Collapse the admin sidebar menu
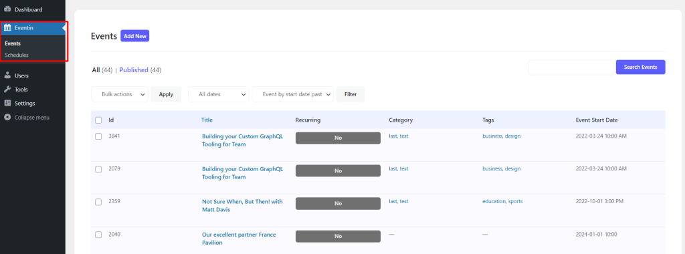The image size is (685, 254). coord(33,118)
